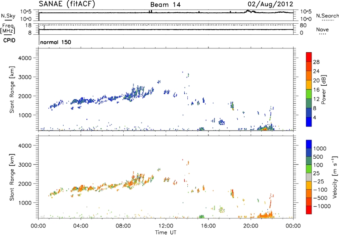Select the "Beam 14" heading
The image size is (339, 235).
[x=165, y=5]
